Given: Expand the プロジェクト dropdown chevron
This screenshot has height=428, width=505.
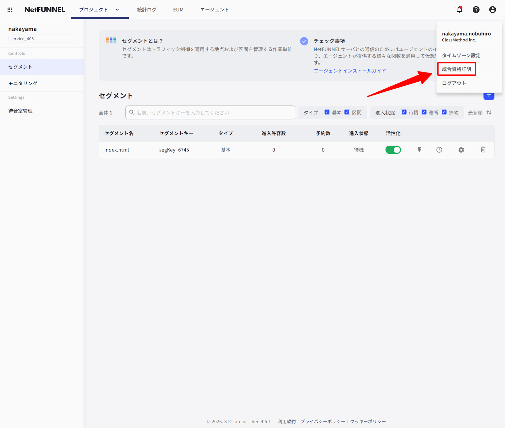Looking at the screenshot, I should pyautogui.click(x=117, y=10).
